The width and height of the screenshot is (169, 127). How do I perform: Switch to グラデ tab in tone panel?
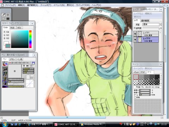click(x=143, y=72)
